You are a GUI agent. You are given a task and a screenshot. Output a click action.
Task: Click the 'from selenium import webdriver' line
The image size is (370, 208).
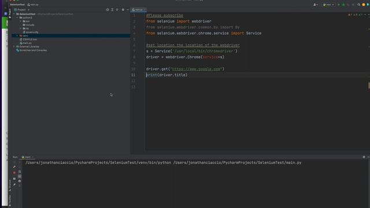[x=179, y=21]
